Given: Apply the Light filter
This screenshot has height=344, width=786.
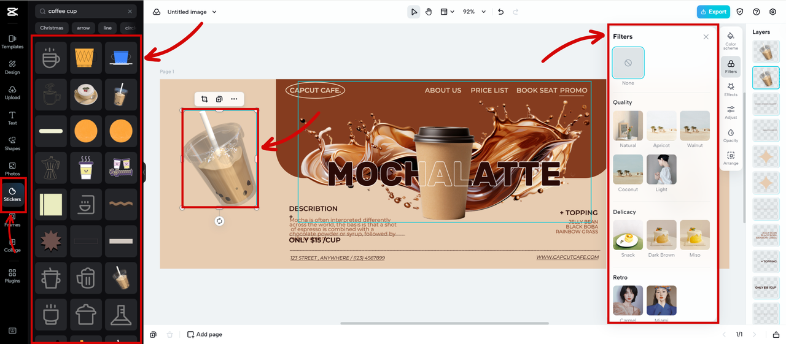Looking at the screenshot, I should (661, 169).
